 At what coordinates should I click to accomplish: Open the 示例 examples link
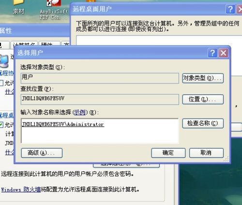coord(80,112)
